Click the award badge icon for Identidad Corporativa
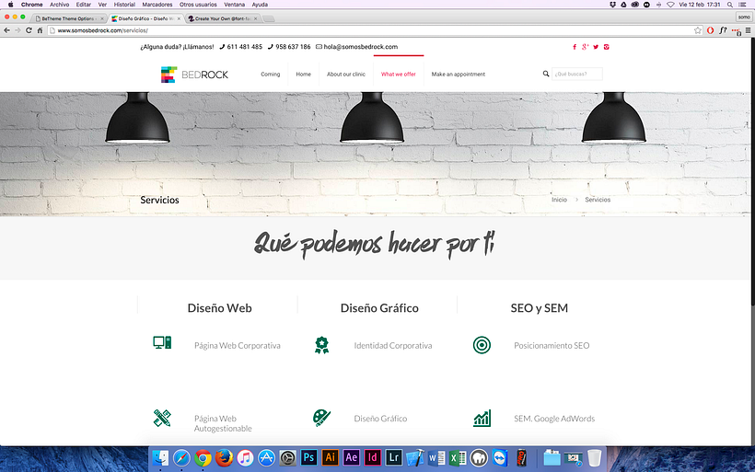 pyautogui.click(x=321, y=345)
